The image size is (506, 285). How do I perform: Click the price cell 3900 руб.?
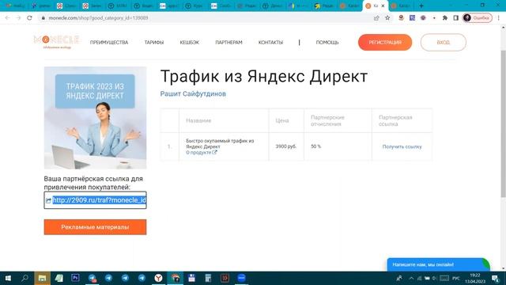(286, 146)
